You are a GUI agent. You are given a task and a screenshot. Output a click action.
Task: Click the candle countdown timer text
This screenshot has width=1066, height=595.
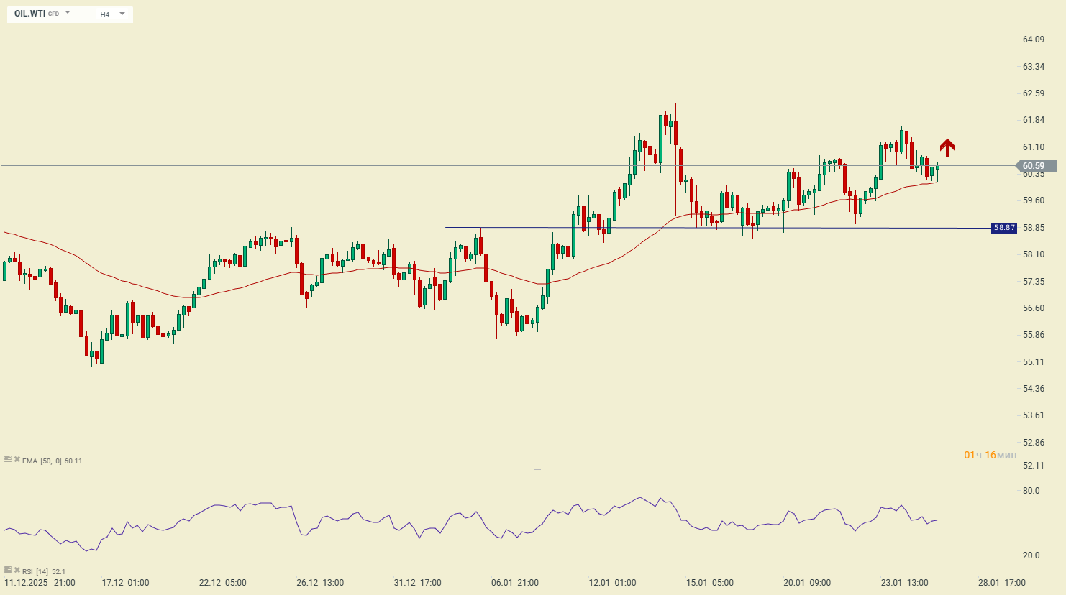(x=990, y=456)
